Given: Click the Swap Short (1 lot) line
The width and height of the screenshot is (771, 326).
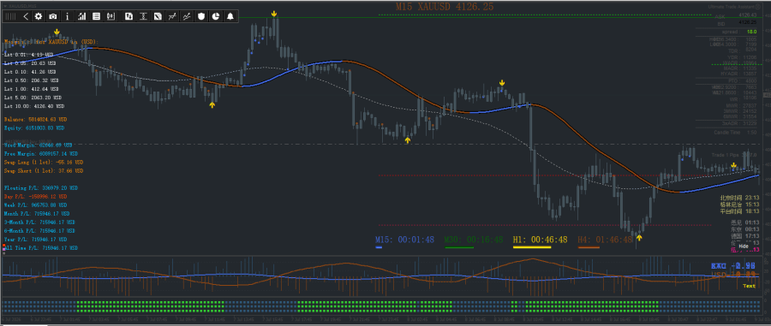Looking at the screenshot, I should coord(44,171).
